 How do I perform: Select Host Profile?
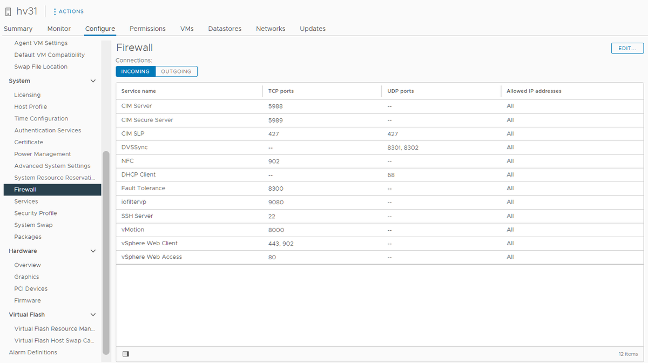(31, 107)
